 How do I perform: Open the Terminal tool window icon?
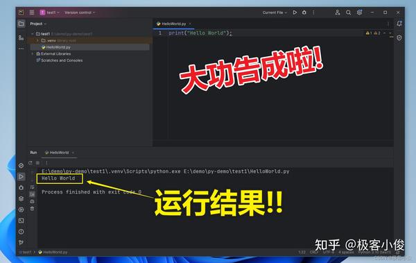(21, 221)
